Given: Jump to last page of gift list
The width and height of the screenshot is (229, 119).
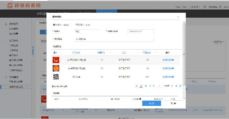Looking at the screenshot, I should click(176, 86).
